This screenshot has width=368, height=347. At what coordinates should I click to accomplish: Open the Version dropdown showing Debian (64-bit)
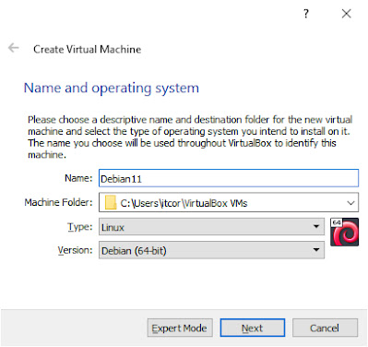click(x=211, y=250)
